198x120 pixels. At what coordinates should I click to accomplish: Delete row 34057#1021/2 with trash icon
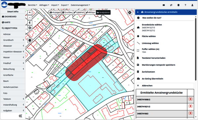click(190, 106)
